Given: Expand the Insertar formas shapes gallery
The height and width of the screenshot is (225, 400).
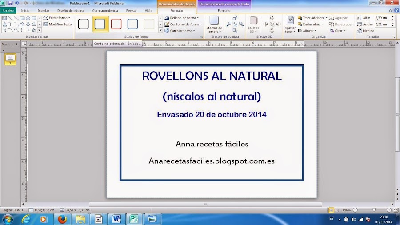Looking at the screenshot, I should point(39,30).
